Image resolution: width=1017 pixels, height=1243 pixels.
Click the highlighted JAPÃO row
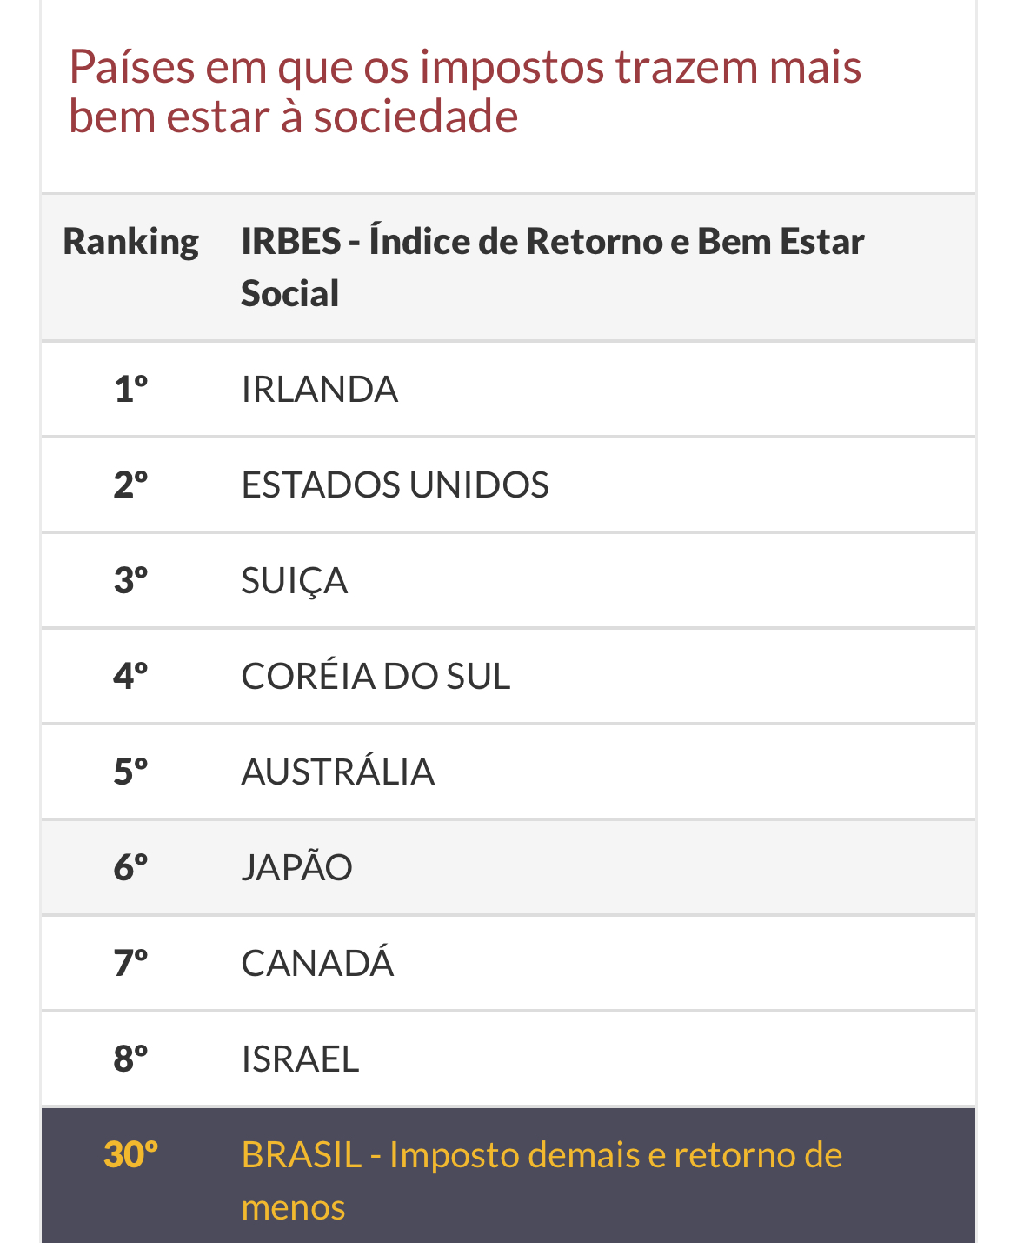click(508, 867)
